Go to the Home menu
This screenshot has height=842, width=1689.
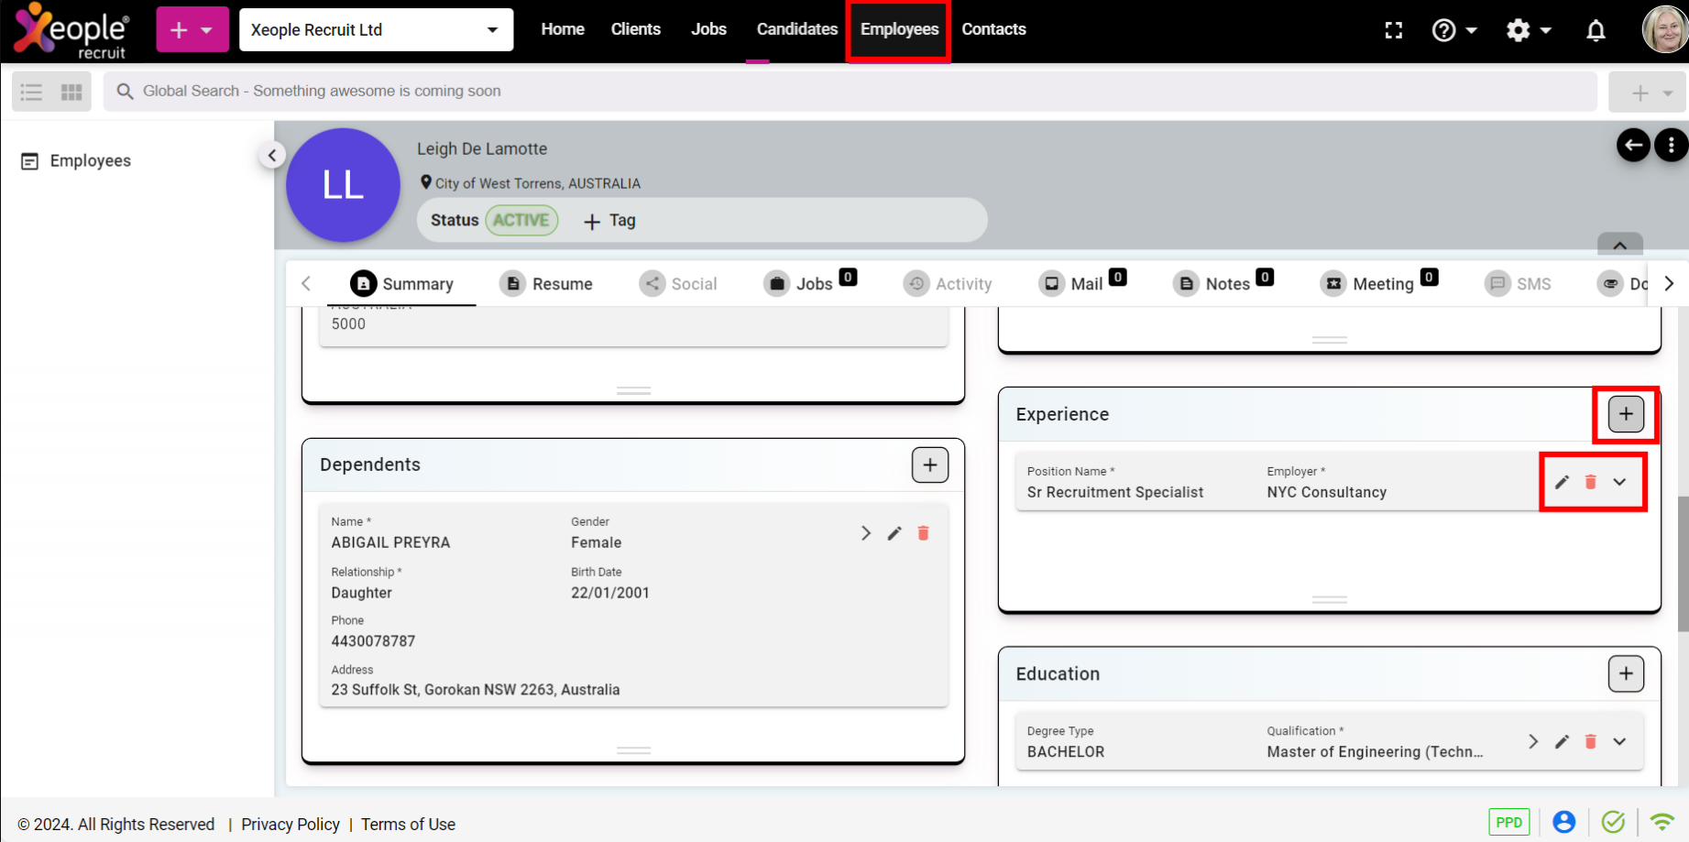pos(563,29)
